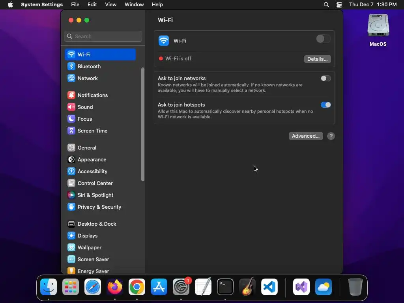Open Screen Time settings
The width and height of the screenshot is (404, 303).
pos(100,131)
